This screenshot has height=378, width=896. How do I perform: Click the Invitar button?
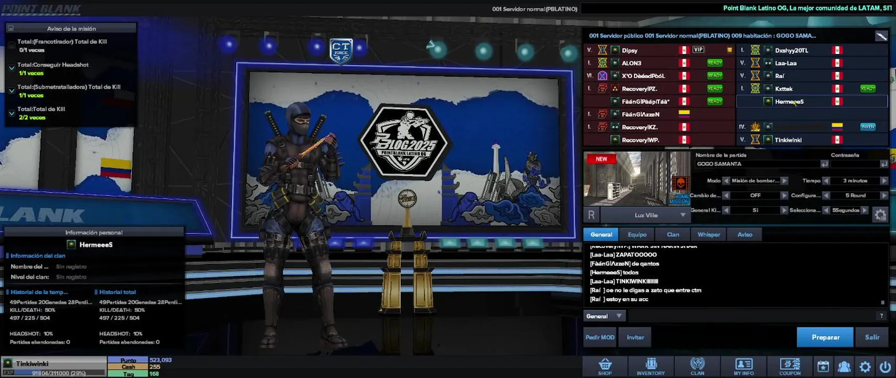click(x=635, y=337)
